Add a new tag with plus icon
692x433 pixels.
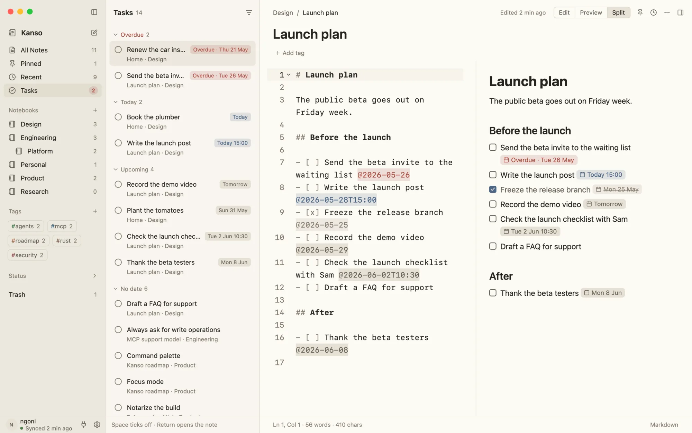click(95, 211)
